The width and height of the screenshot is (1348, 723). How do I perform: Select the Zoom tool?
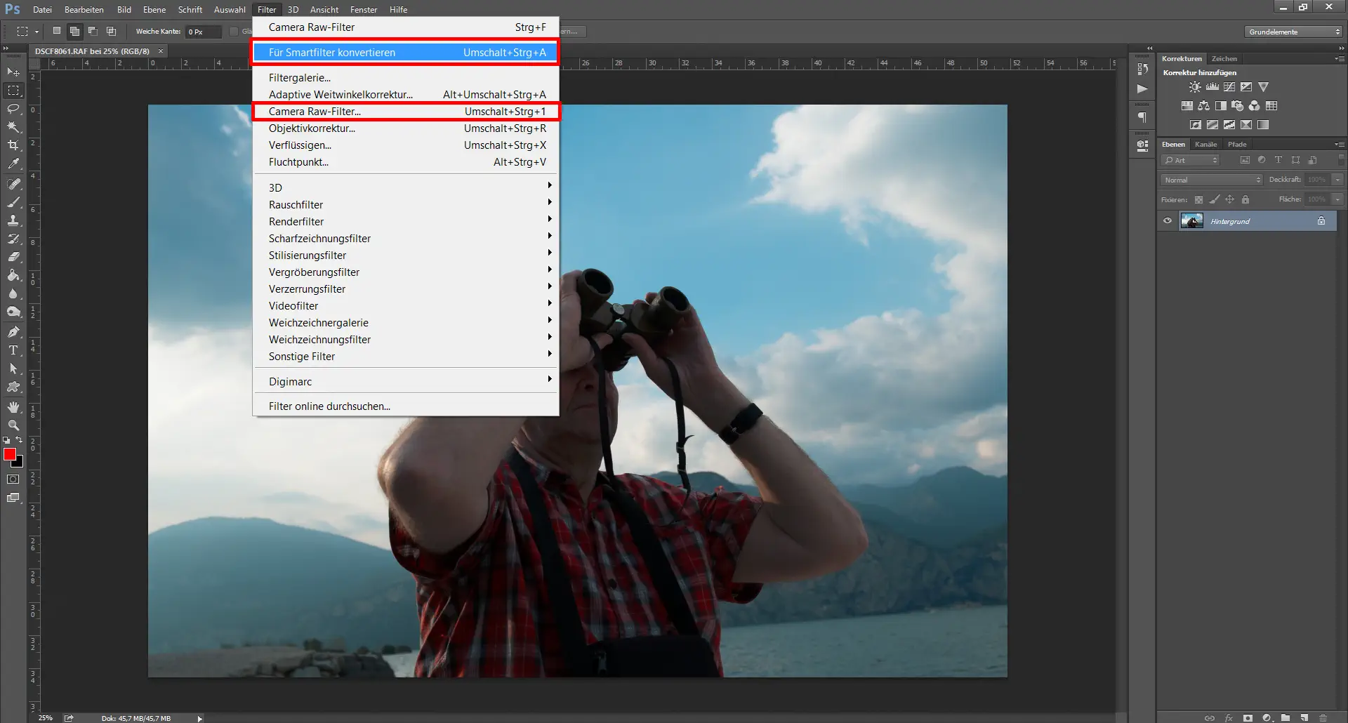(x=13, y=425)
